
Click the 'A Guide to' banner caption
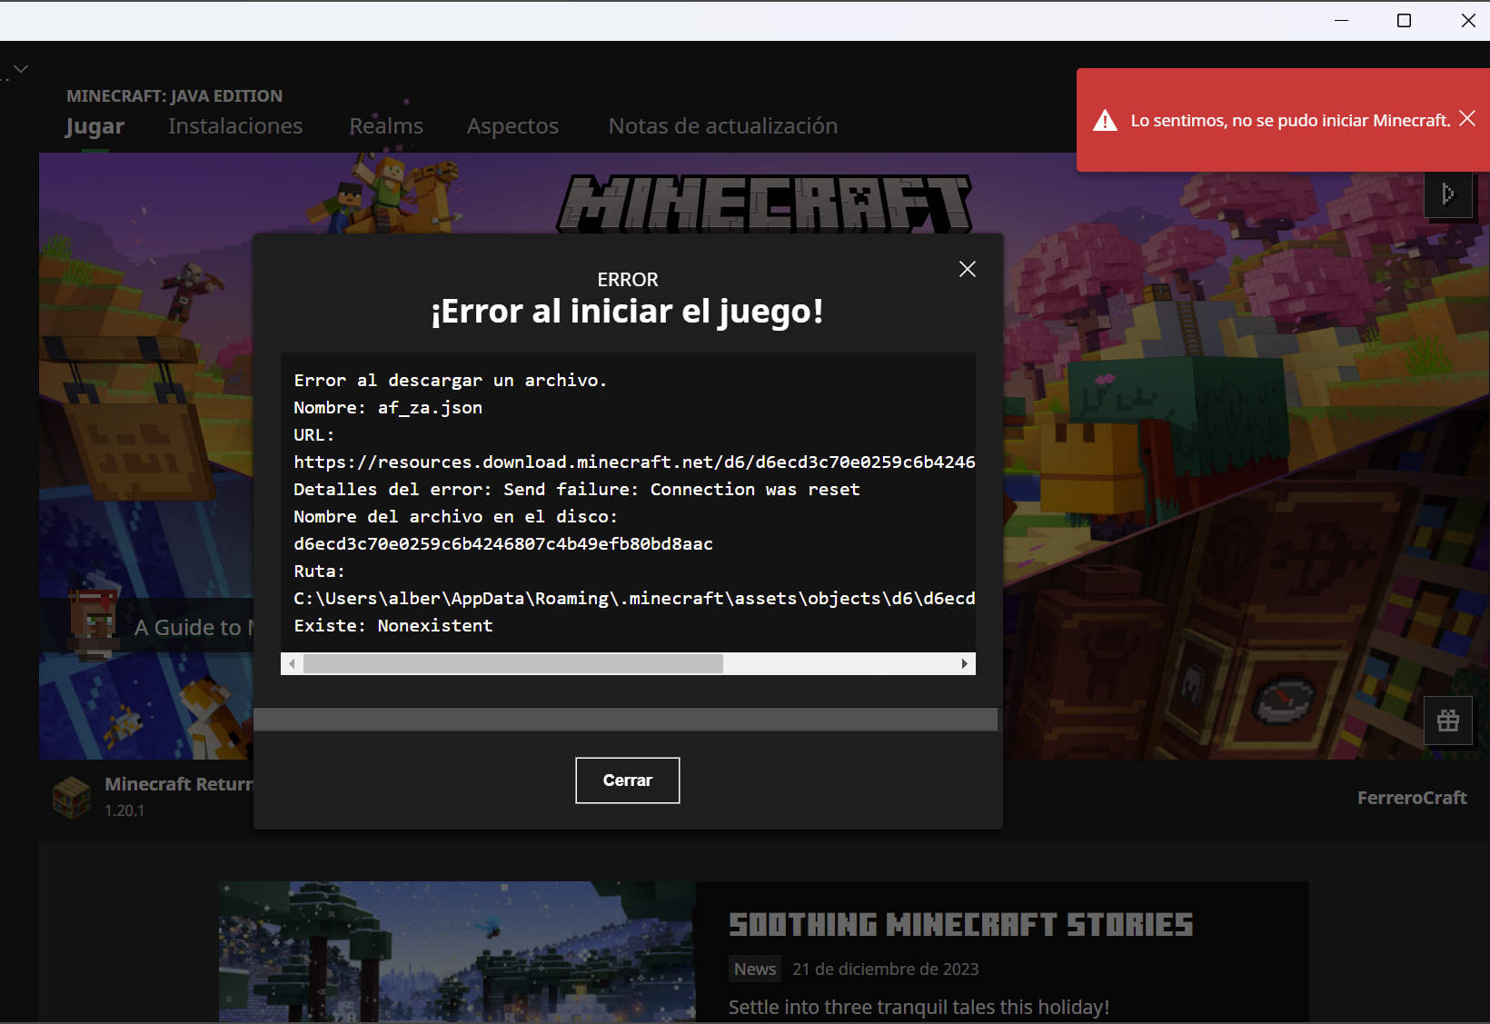point(192,627)
